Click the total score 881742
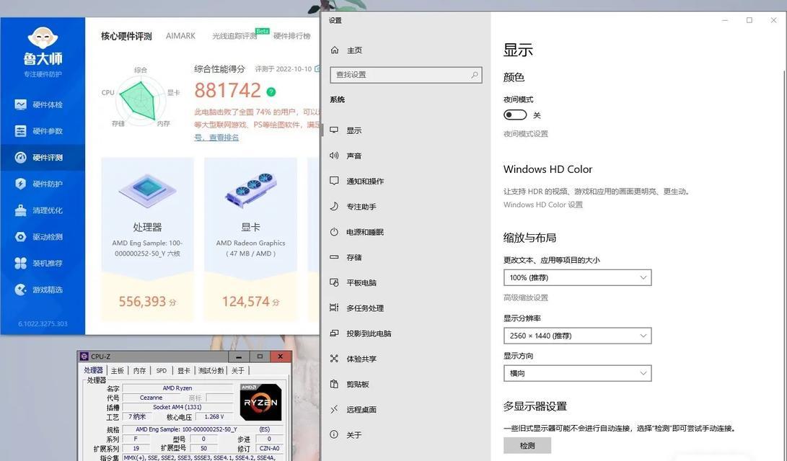This screenshot has height=461, width=787. point(227,91)
